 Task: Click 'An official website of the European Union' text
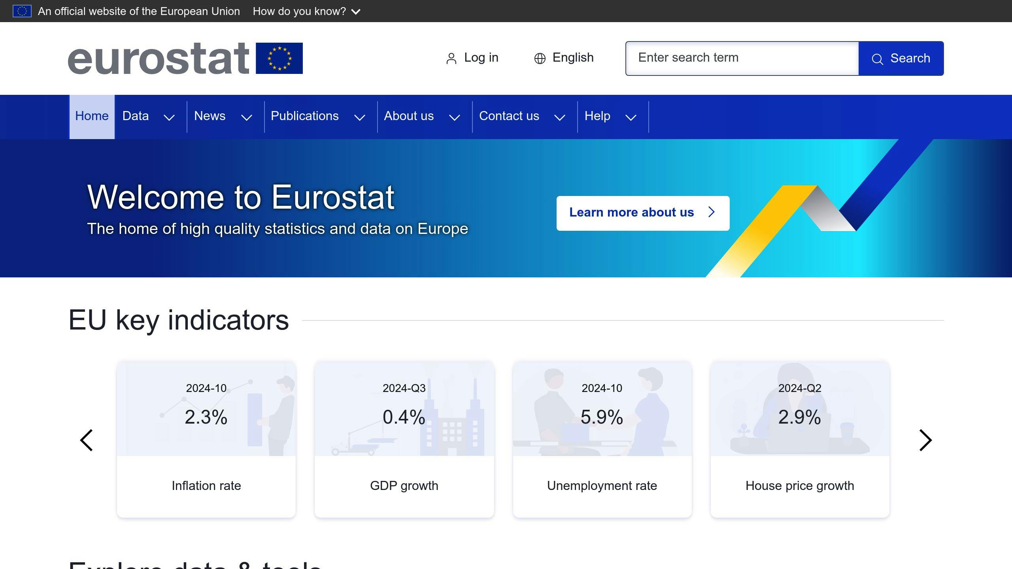coord(139,11)
